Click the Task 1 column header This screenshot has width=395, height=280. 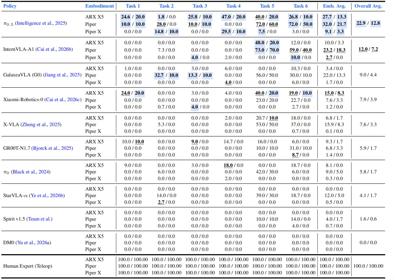133,6
